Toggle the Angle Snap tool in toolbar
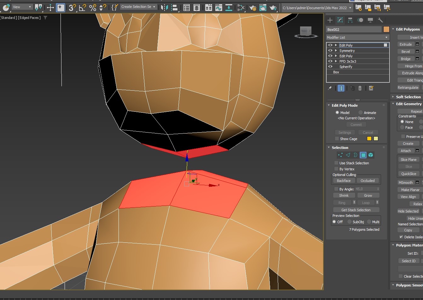 (82, 7)
